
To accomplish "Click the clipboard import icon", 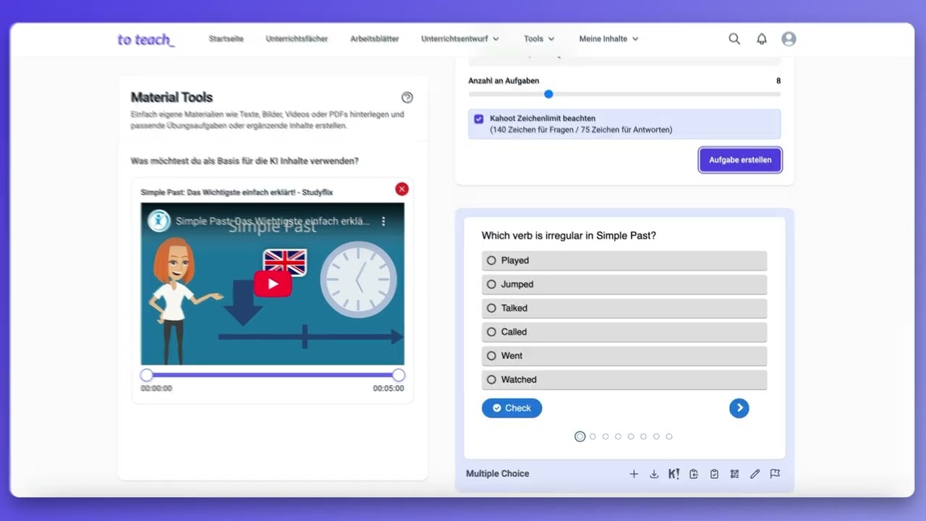I will pyautogui.click(x=694, y=474).
